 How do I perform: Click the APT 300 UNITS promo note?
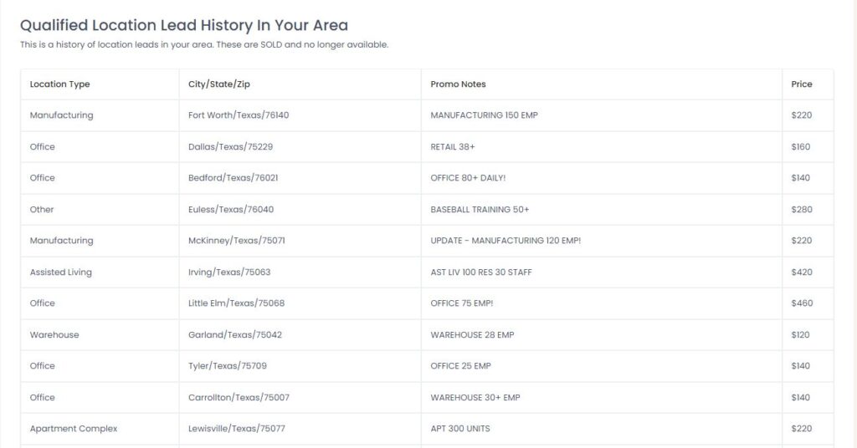tap(460, 429)
